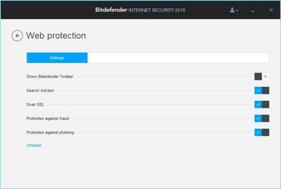Disable the Search Advisor switch
The width and height of the screenshot is (281, 189).
coord(262,90)
